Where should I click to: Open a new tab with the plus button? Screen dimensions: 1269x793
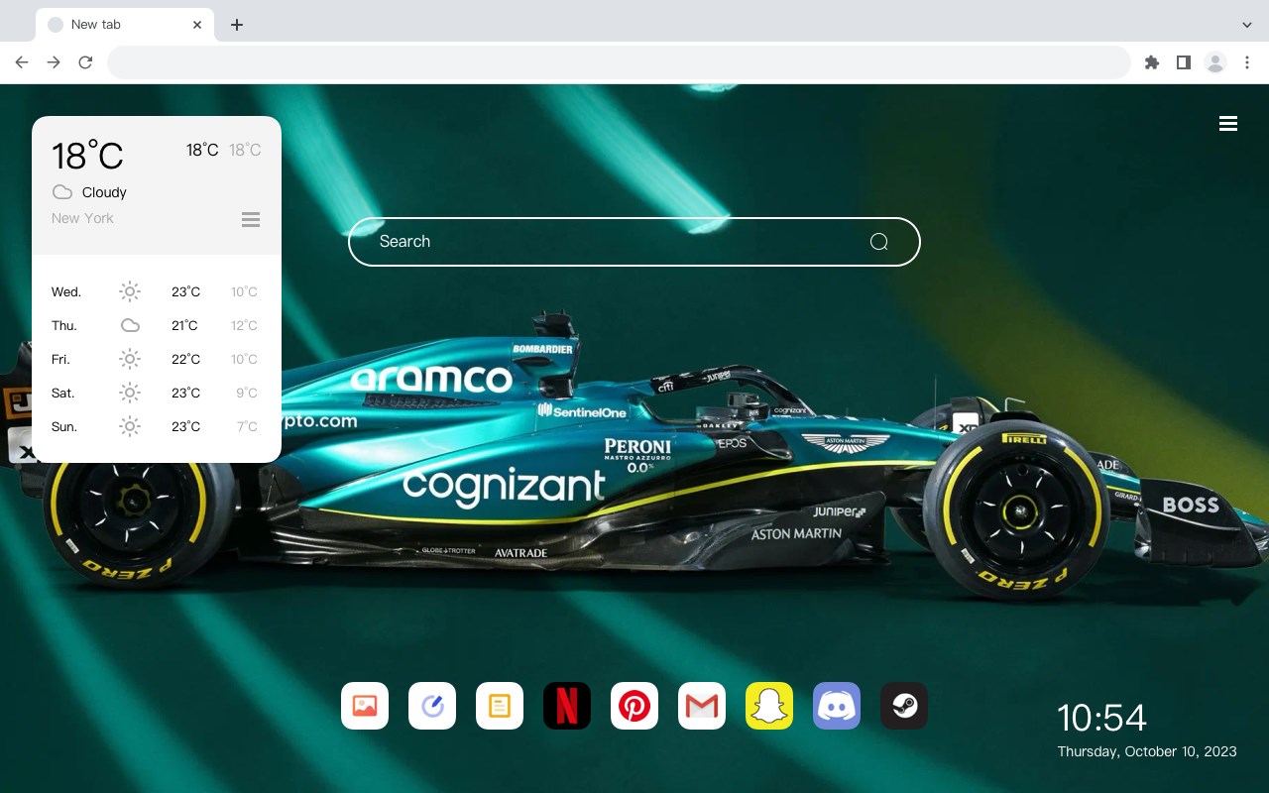[236, 25]
